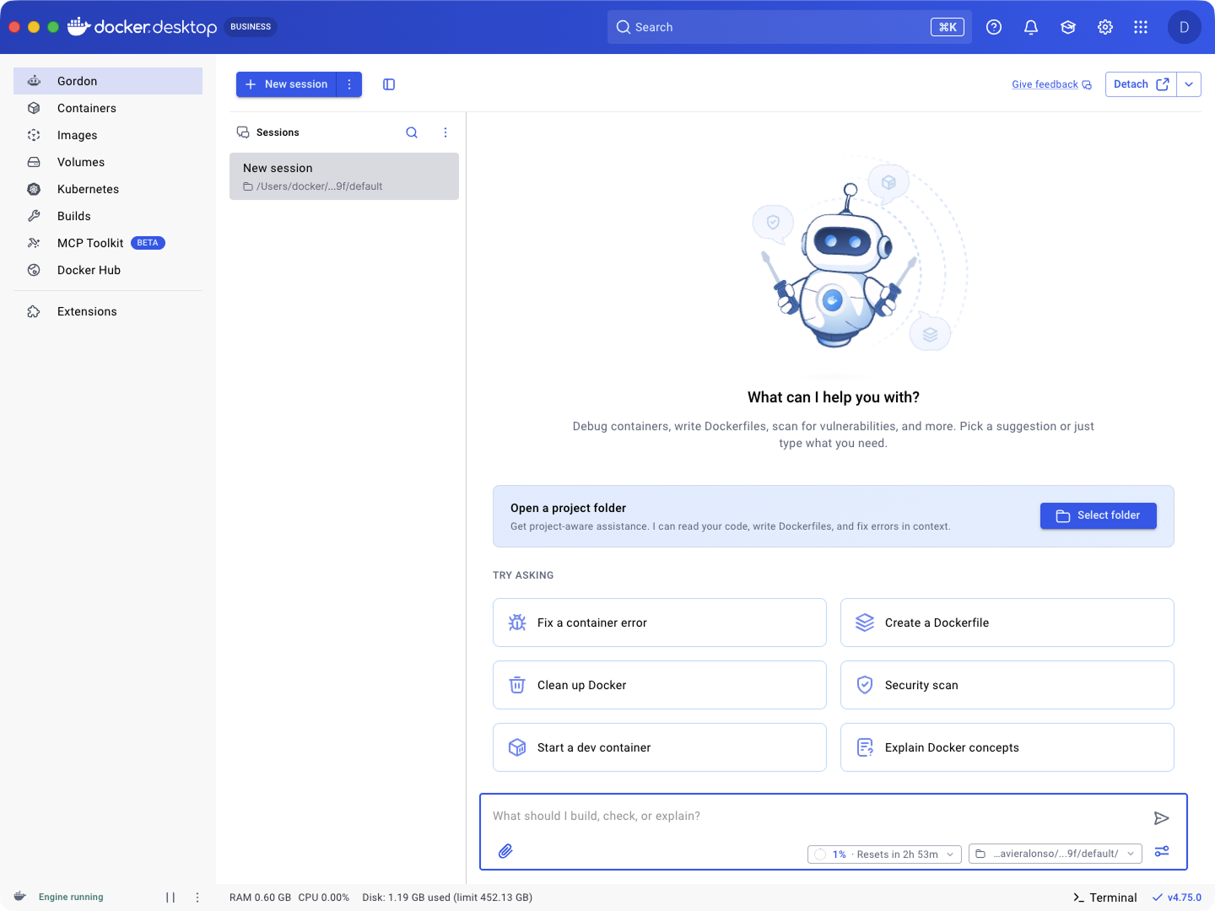The width and height of the screenshot is (1215, 911).
Task: Click the MCP Toolkit icon
Action: pos(34,243)
